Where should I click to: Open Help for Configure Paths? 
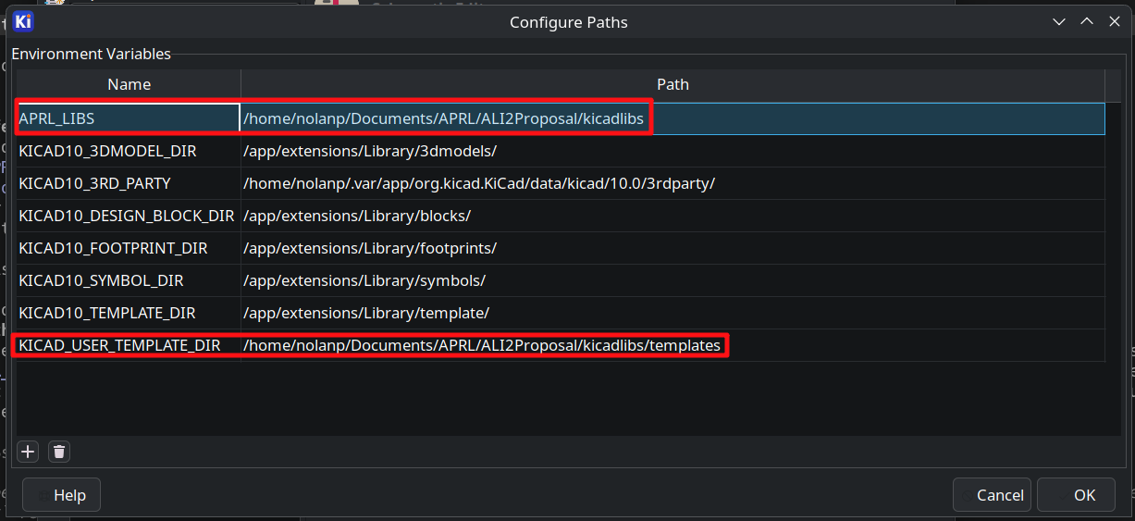(x=61, y=495)
